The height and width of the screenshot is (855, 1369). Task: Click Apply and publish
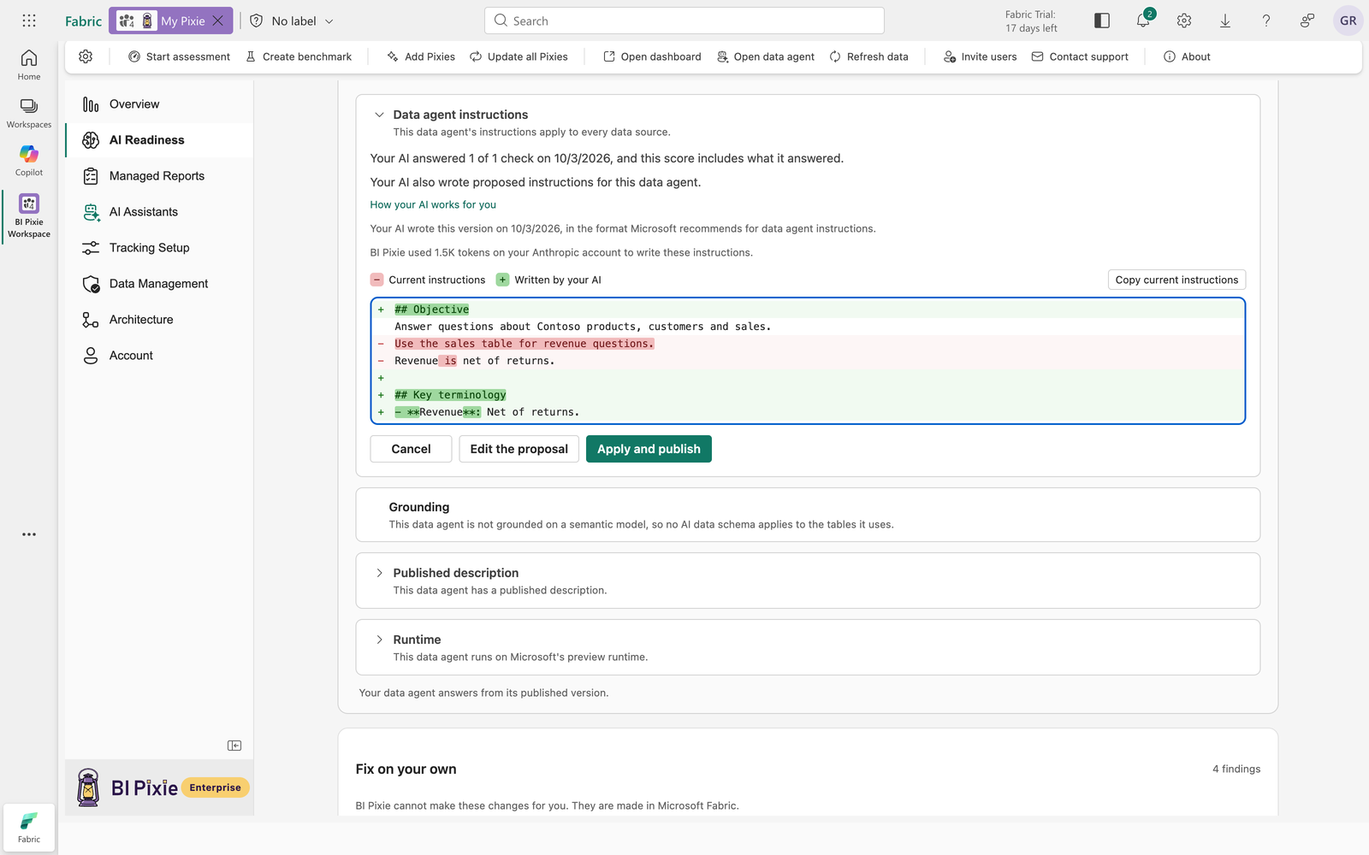tap(649, 449)
